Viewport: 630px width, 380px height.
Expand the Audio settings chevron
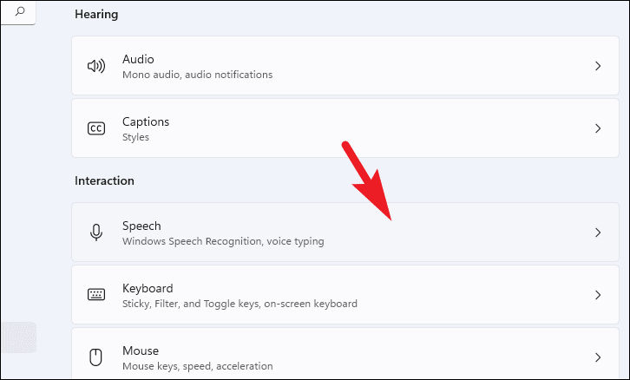(597, 66)
